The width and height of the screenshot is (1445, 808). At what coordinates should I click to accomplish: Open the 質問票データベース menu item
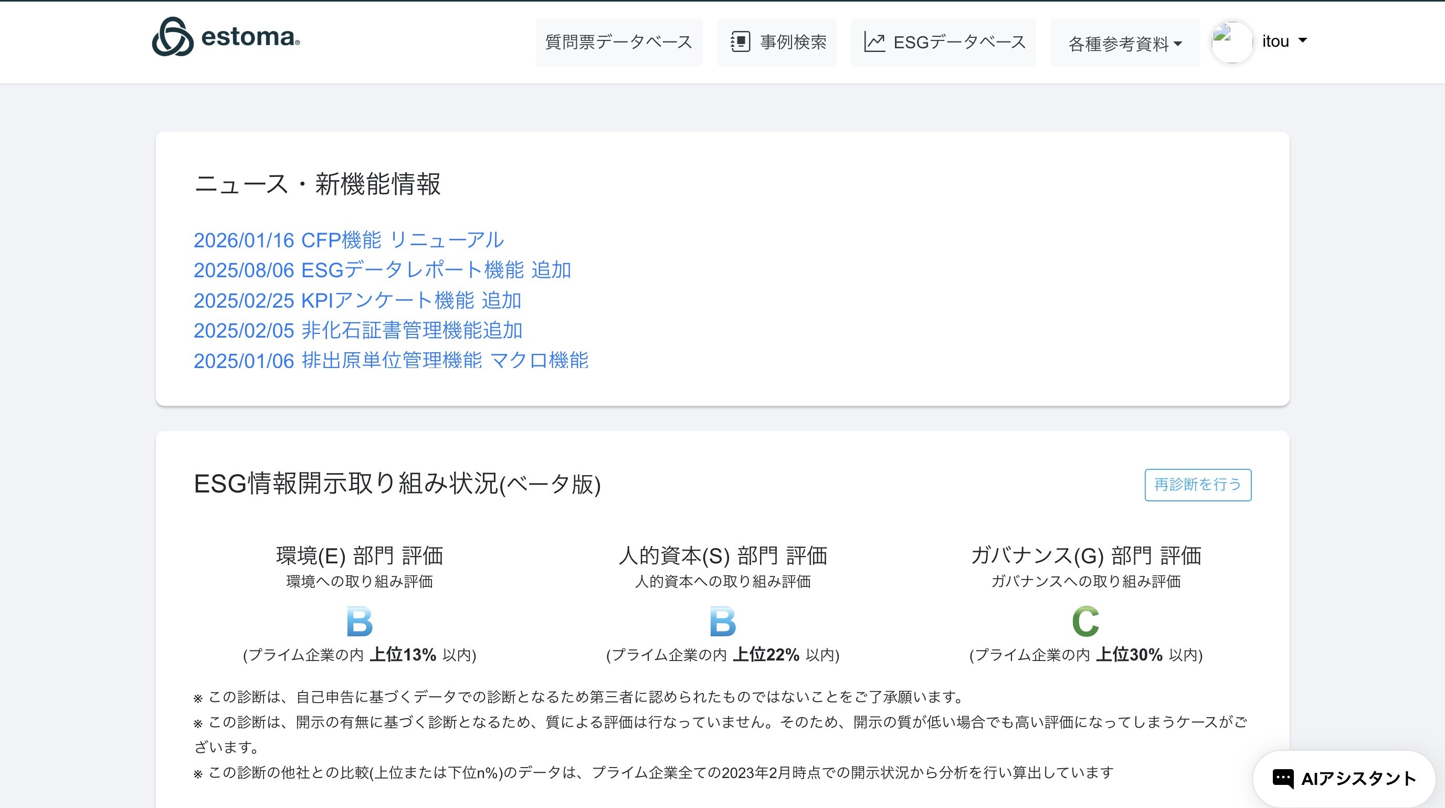[x=619, y=42]
